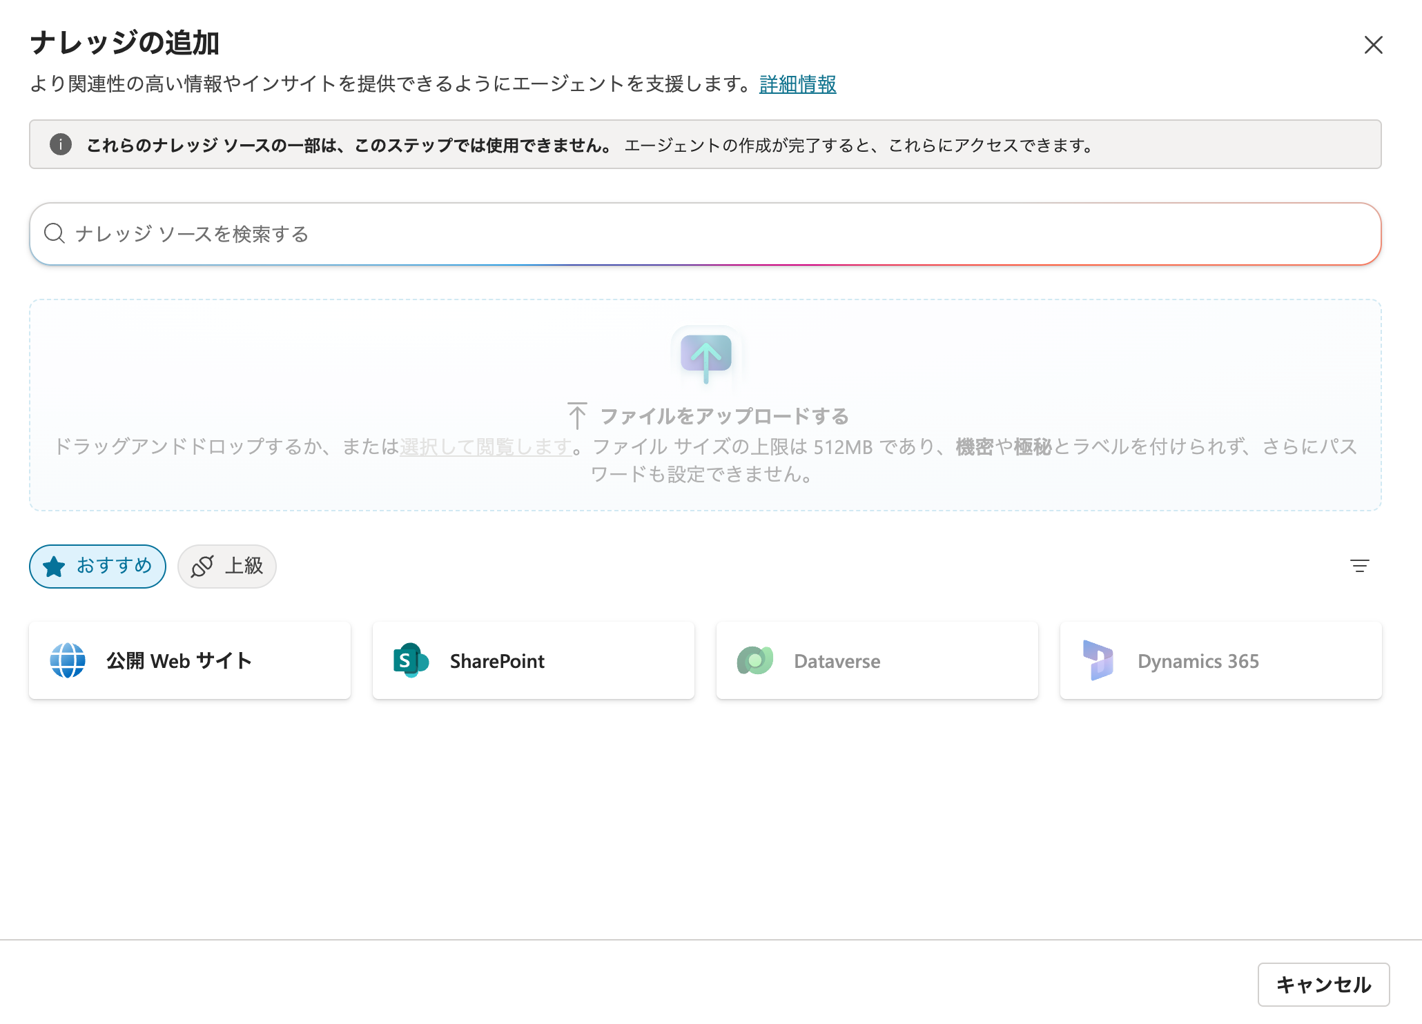This screenshot has height=1024, width=1422.
Task: Click the star icon on おすすめ
Action: point(54,567)
